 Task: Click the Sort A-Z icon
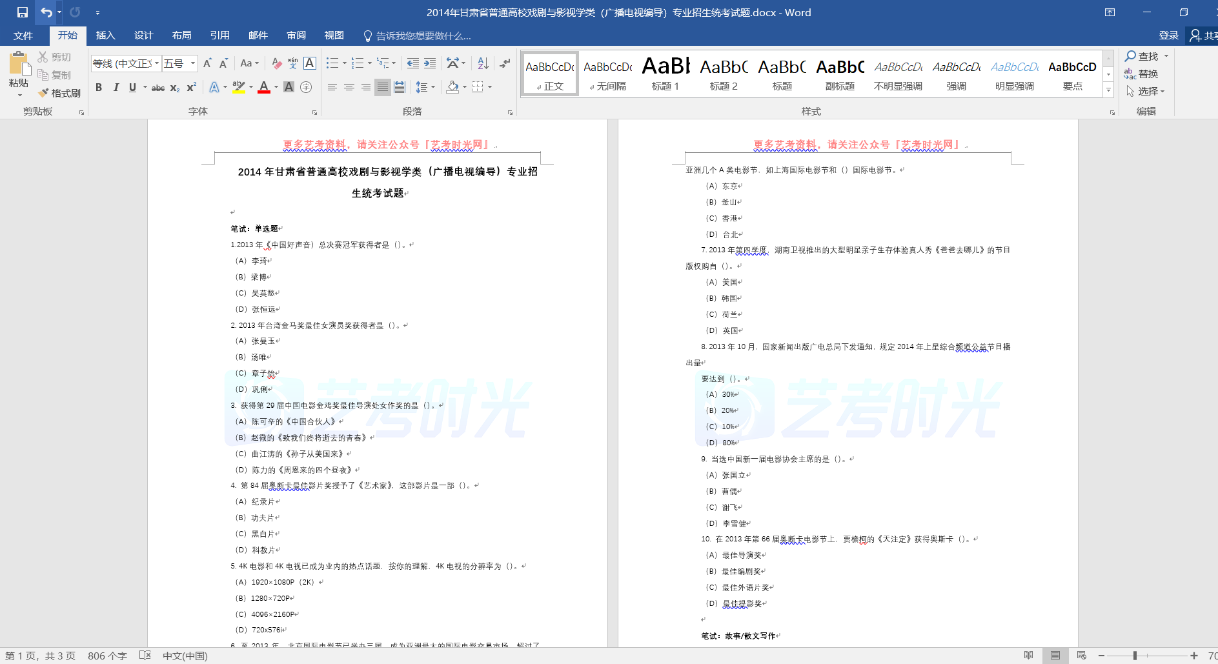483,63
